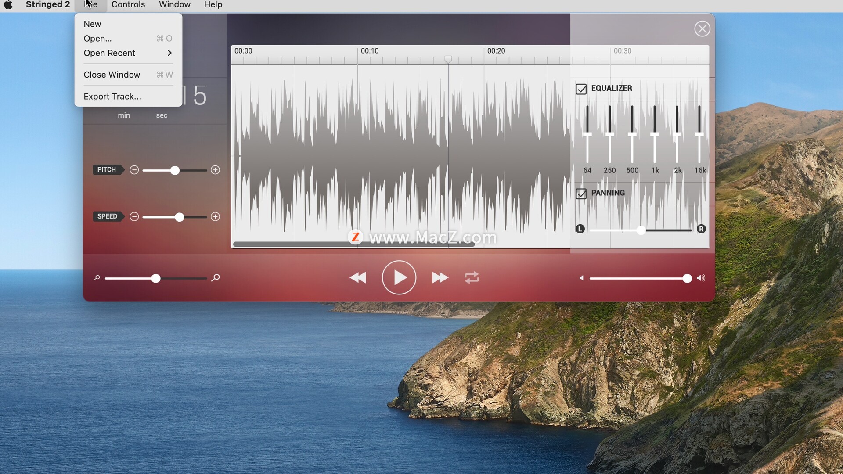Click the 00:20 mark on the ruler
Viewport: 843px width, 474px height.
(496, 51)
